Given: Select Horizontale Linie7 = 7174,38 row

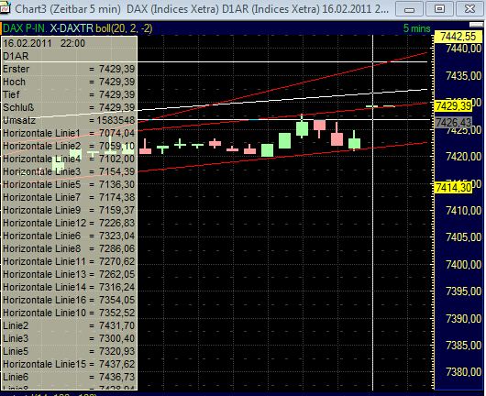Looking at the screenshot, I should point(69,197).
